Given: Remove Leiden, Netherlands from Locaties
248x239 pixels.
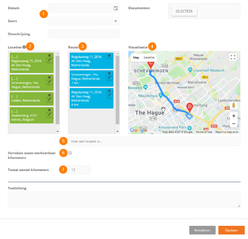Looking at the screenshot, I should coord(49,95).
